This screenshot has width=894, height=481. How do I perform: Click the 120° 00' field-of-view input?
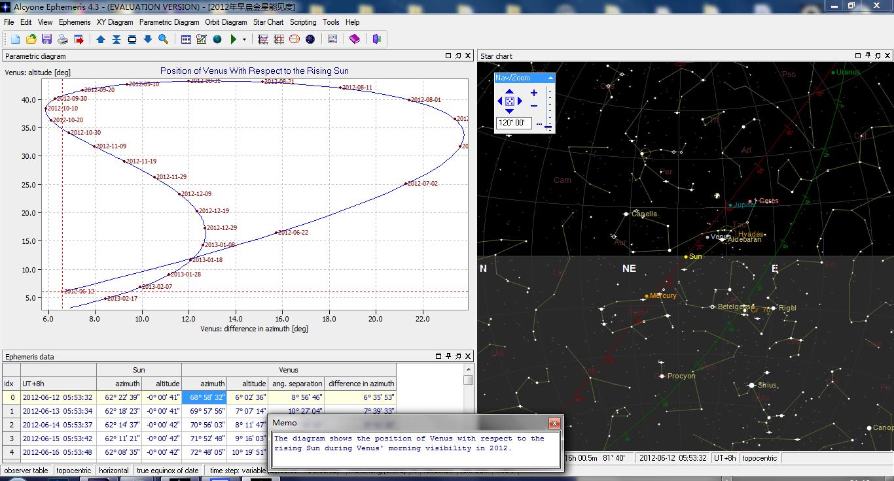coord(514,123)
